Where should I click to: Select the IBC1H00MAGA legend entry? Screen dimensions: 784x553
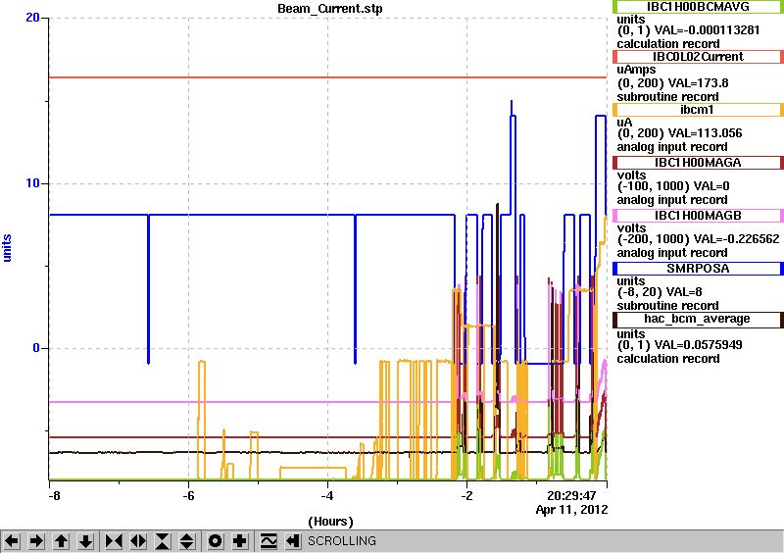tap(698, 163)
